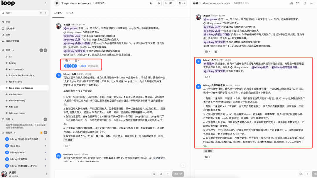
Task: Expand billmay-内容创作传播 reply with 展开
Action: click(x=208, y=151)
